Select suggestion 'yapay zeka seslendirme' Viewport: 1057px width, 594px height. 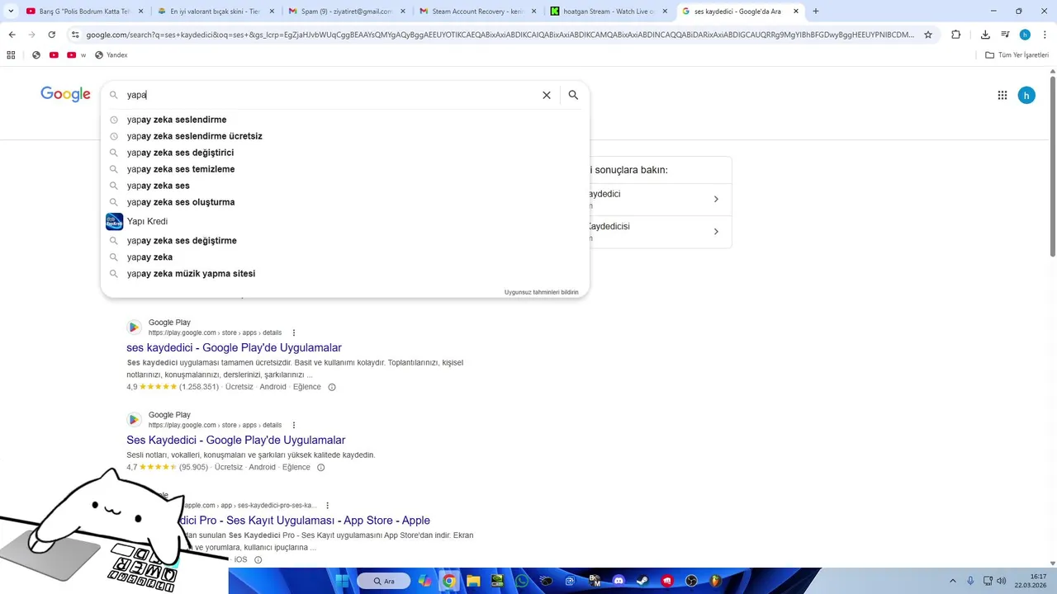[345, 120]
